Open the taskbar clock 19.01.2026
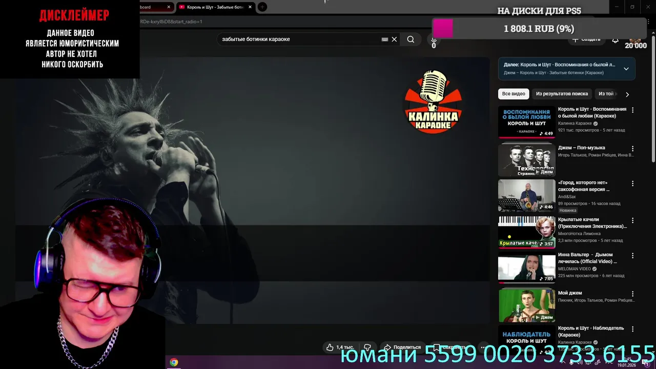 (x=627, y=362)
